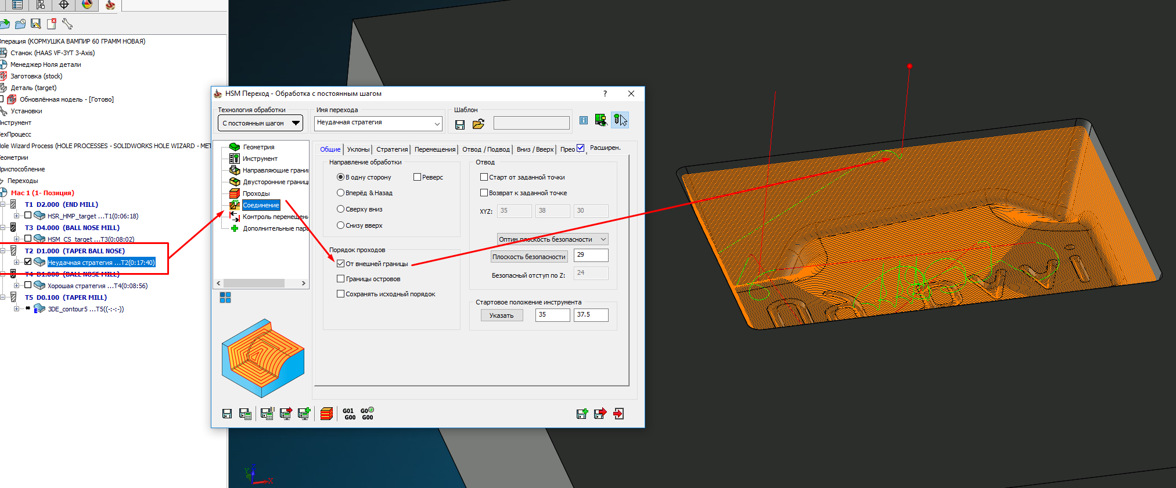Image resolution: width=1176 pixels, height=488 pixels.
Task: Click the start position field showing 37.5
Action: (591, 315)
